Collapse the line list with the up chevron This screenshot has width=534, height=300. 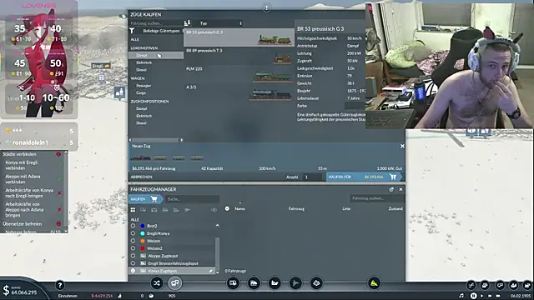tap(217, 225)
